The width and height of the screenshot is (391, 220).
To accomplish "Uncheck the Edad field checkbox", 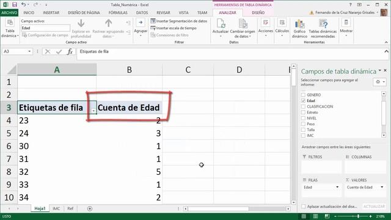I will point(303,100).
